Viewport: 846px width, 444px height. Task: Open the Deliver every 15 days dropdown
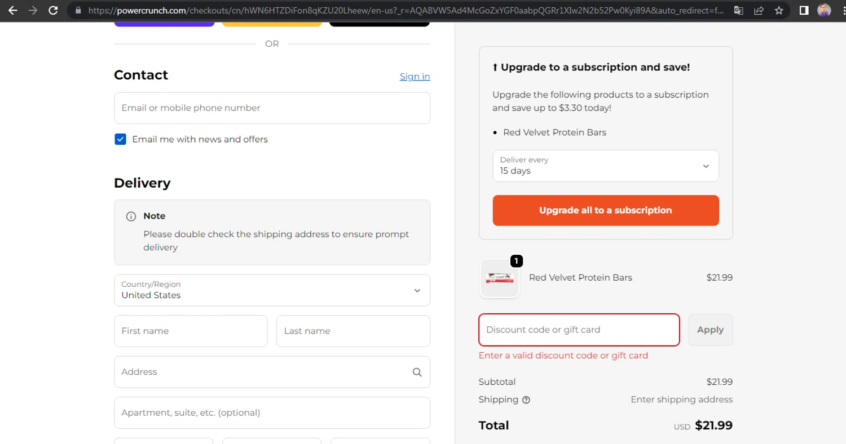coord(606,166)
